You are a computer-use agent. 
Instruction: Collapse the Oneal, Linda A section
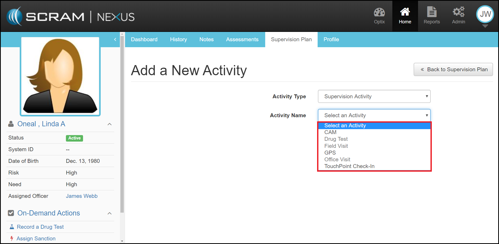pyautogui.click(x=110, y=124)
